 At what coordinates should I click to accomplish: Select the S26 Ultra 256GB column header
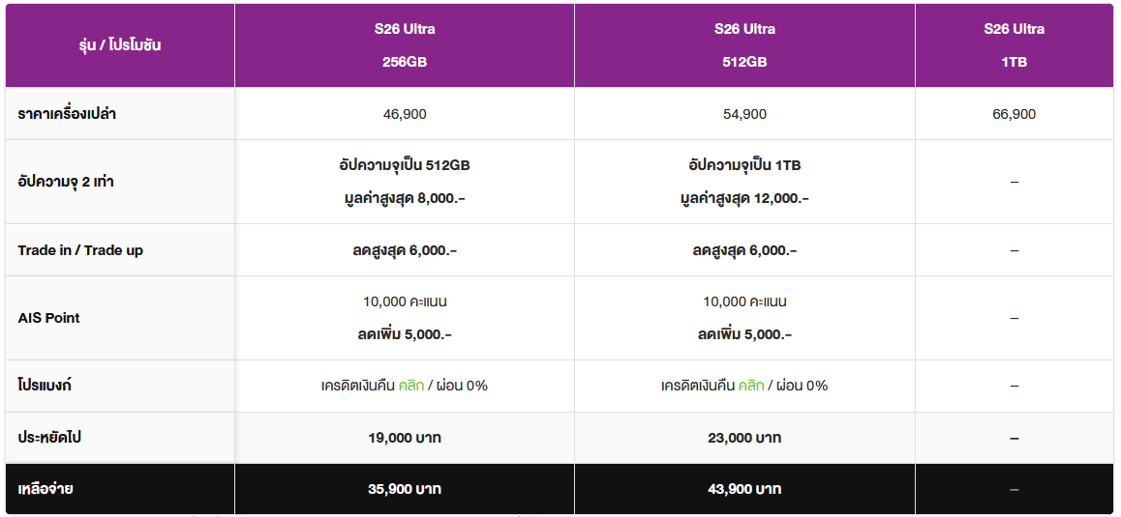coord(405,45)
